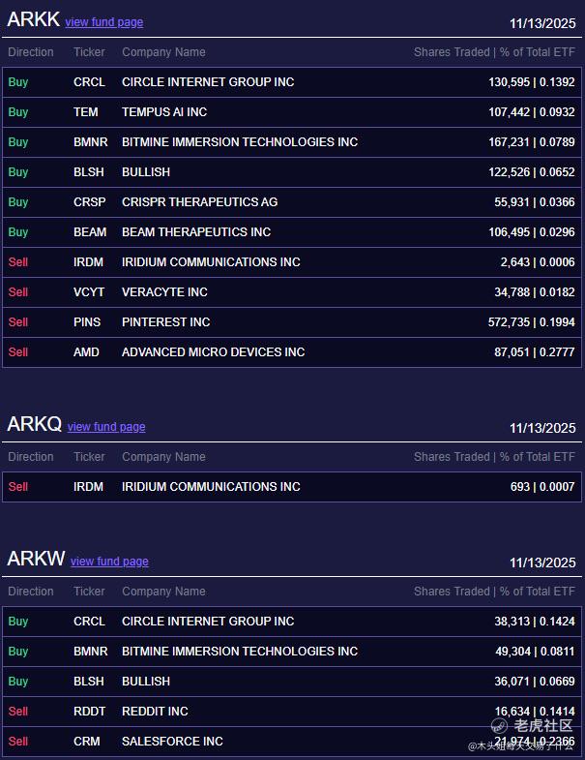Viewport: 585px width, 760px height.
Task: Click the ARKW fund heading
Action: tap(36, 559)
